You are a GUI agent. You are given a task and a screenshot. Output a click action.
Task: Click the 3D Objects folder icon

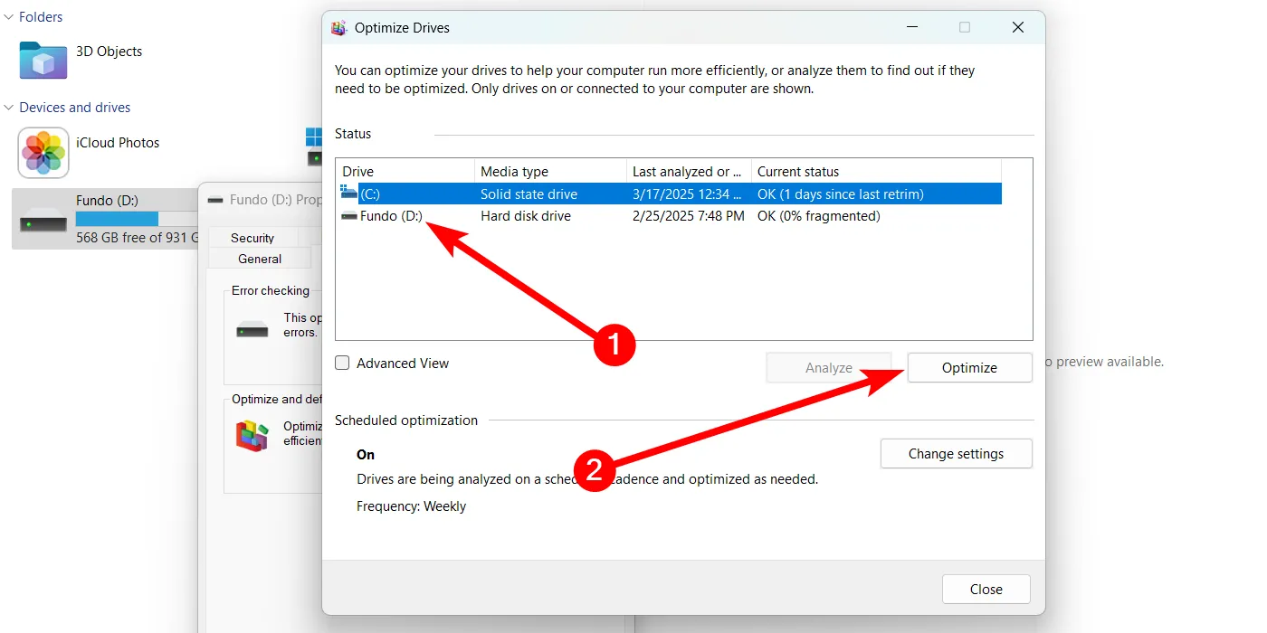pos(43,60)
